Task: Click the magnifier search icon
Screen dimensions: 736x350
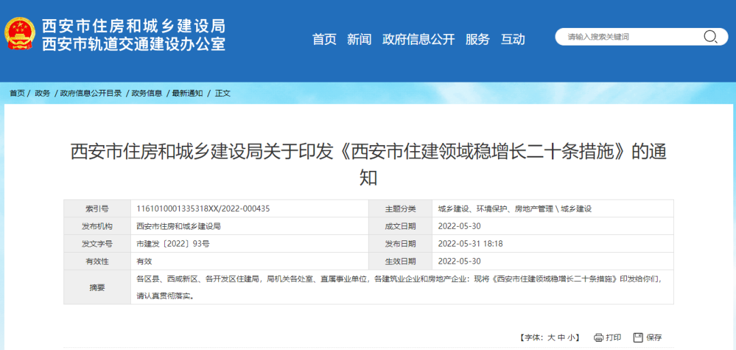Action: pyautogui.click(x=710, y=37)
